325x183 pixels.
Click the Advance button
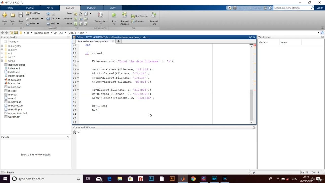click(x=137, y=21)
